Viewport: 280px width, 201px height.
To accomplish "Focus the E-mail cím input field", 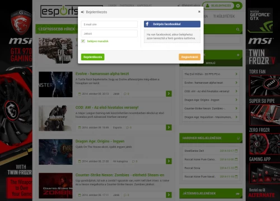I will click(x=109, y=25).
